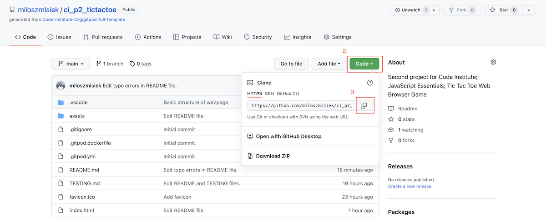Click the clone URL input field
Image resolution: width=546 pixels, height=221 pixels.
302,106
